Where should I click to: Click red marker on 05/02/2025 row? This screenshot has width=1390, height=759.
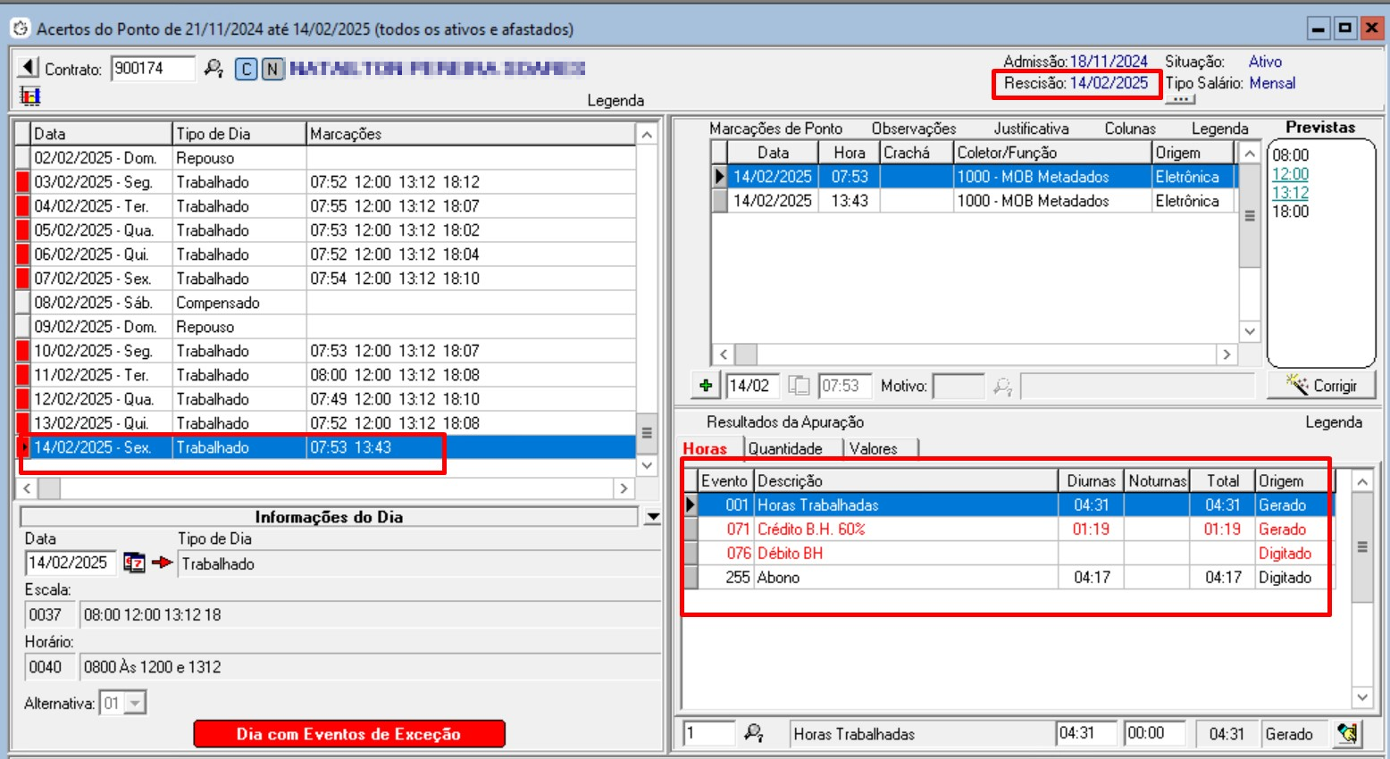tap(23, 230)
